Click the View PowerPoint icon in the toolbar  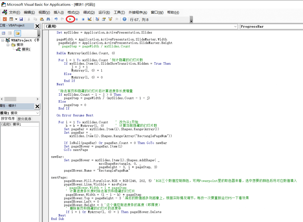(5, 19)
